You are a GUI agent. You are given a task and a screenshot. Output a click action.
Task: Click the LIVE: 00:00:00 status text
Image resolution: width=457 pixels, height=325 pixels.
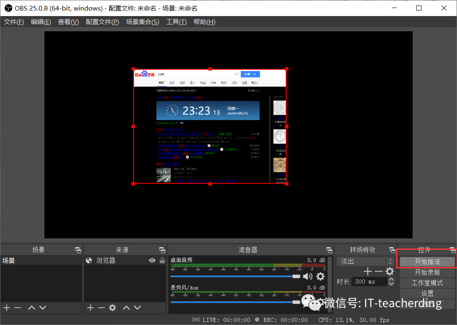tap(226, 320)
